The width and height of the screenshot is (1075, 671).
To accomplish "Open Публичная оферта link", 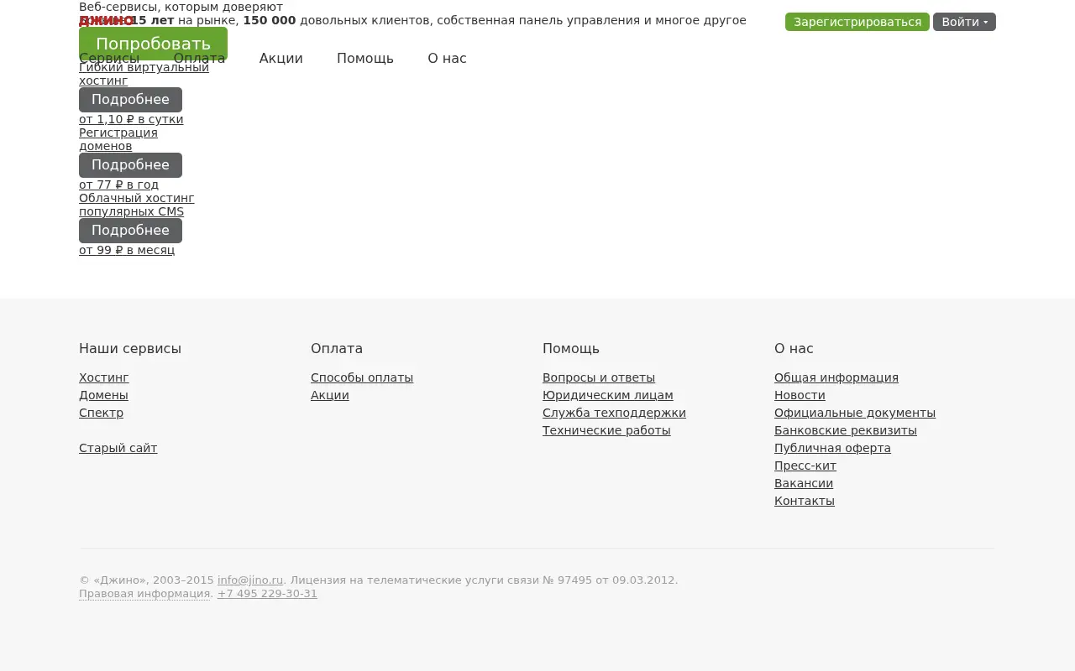I will point(832,448).
